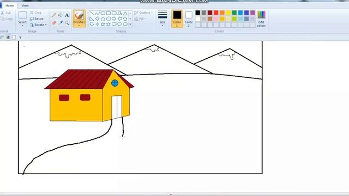Switch to the View ribbon tab

click(x=25, y=5)
